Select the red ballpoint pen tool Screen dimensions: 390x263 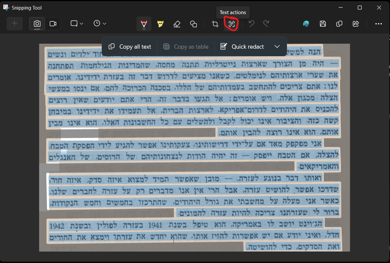144,23
